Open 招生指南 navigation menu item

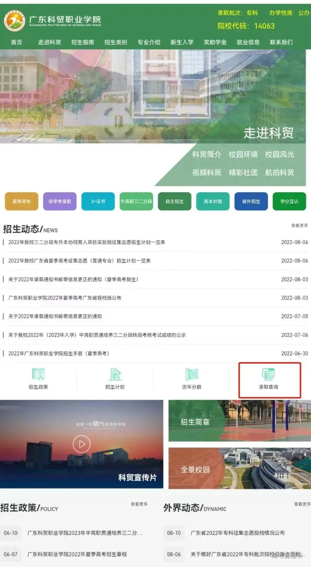tap(83, 42)
